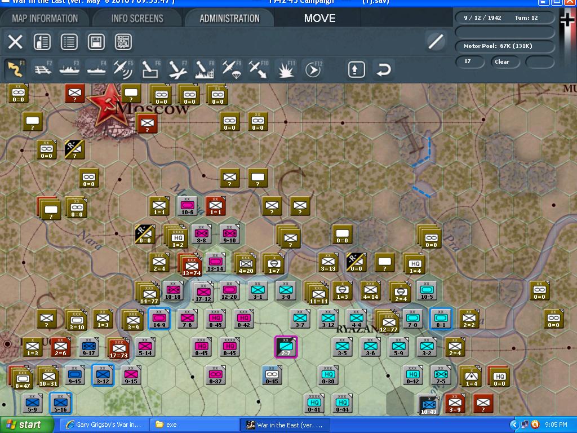Click the system tray clock 9:05 PM
This screenshot has height=433, width=577.
tap(556, 425)
